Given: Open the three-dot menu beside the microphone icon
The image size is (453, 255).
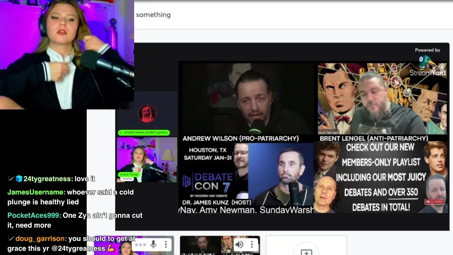Looking at the screenshot, I should click(x=166, y=244).
